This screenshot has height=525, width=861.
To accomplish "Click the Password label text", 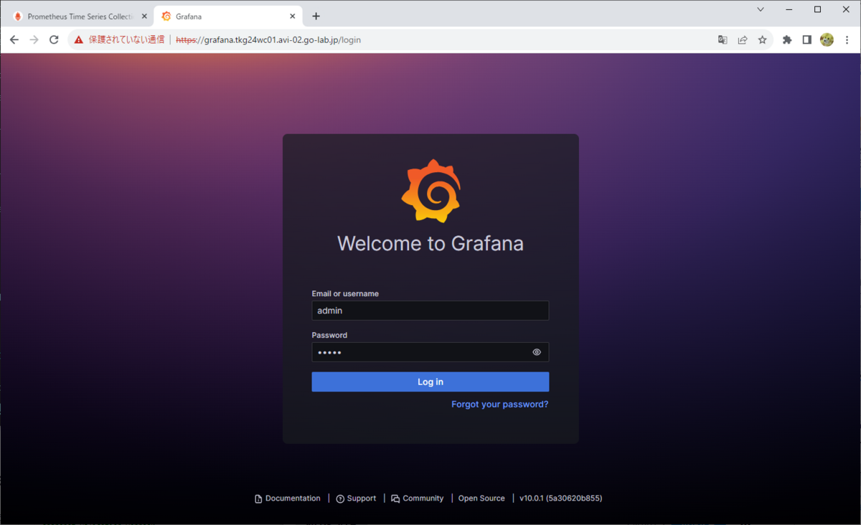I will click(329, 335).
